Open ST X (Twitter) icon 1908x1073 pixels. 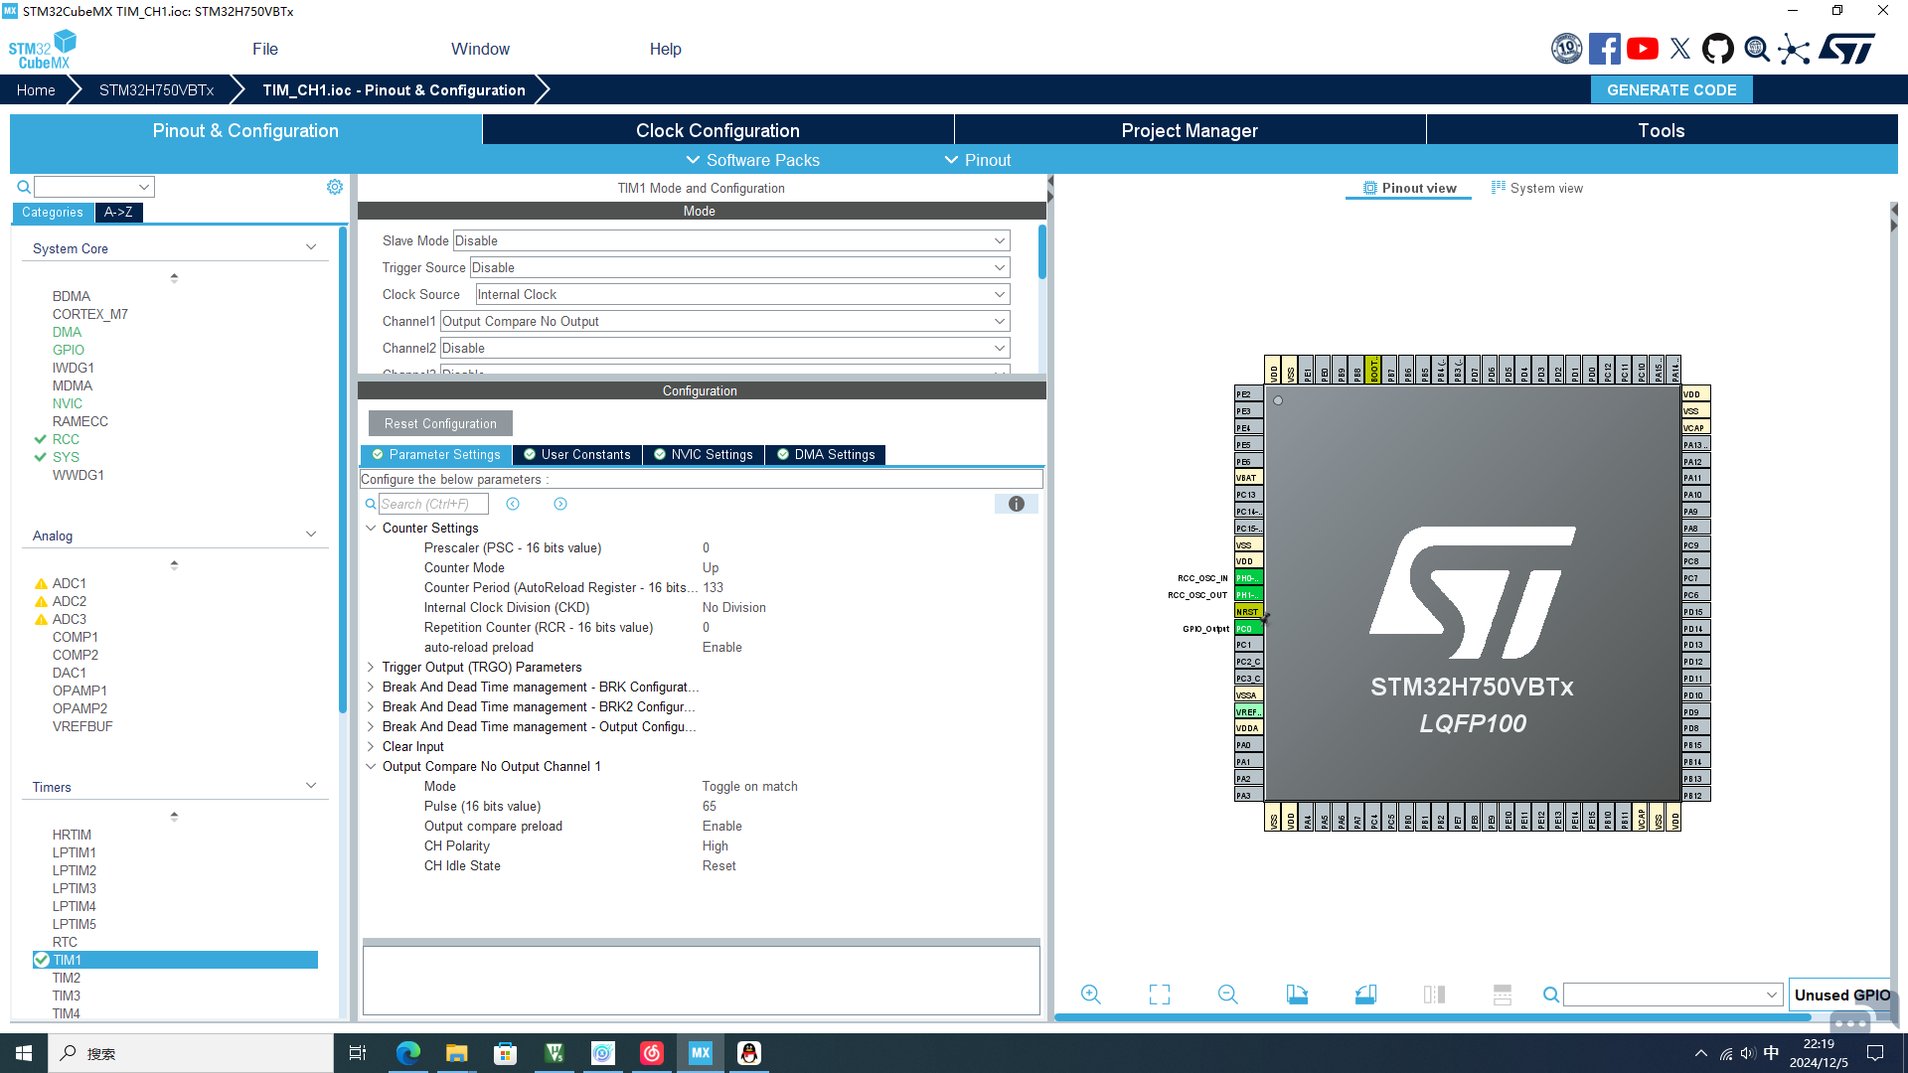tap(1679, 49)
